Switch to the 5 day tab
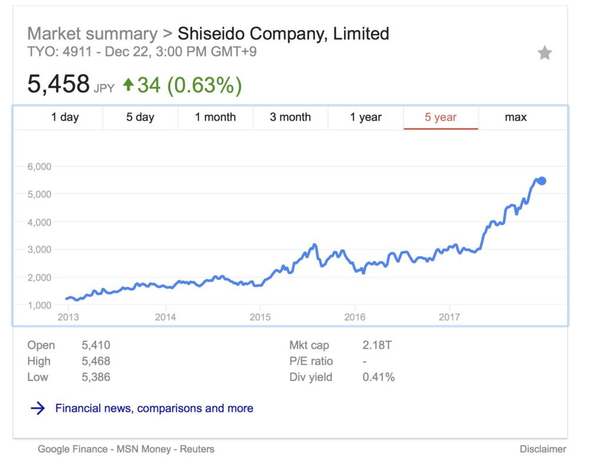 pos(140,118)
